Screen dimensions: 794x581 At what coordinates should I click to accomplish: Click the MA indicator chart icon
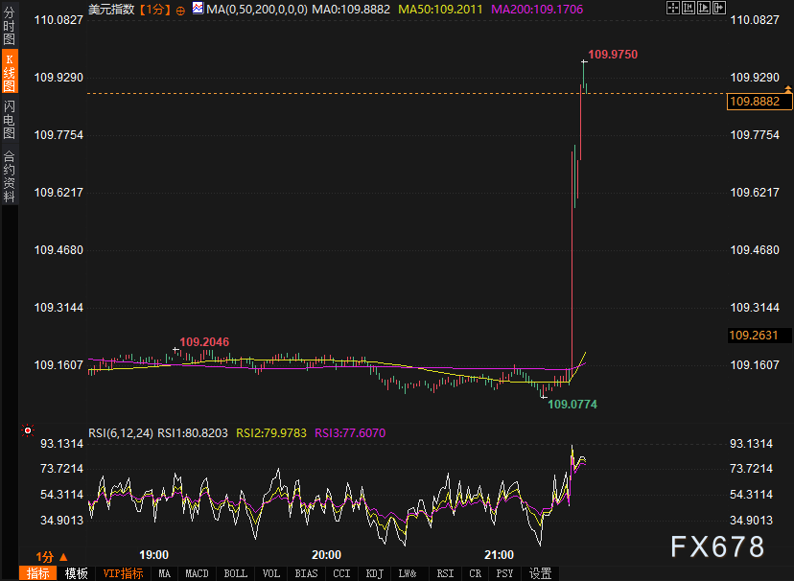[197, 8]
